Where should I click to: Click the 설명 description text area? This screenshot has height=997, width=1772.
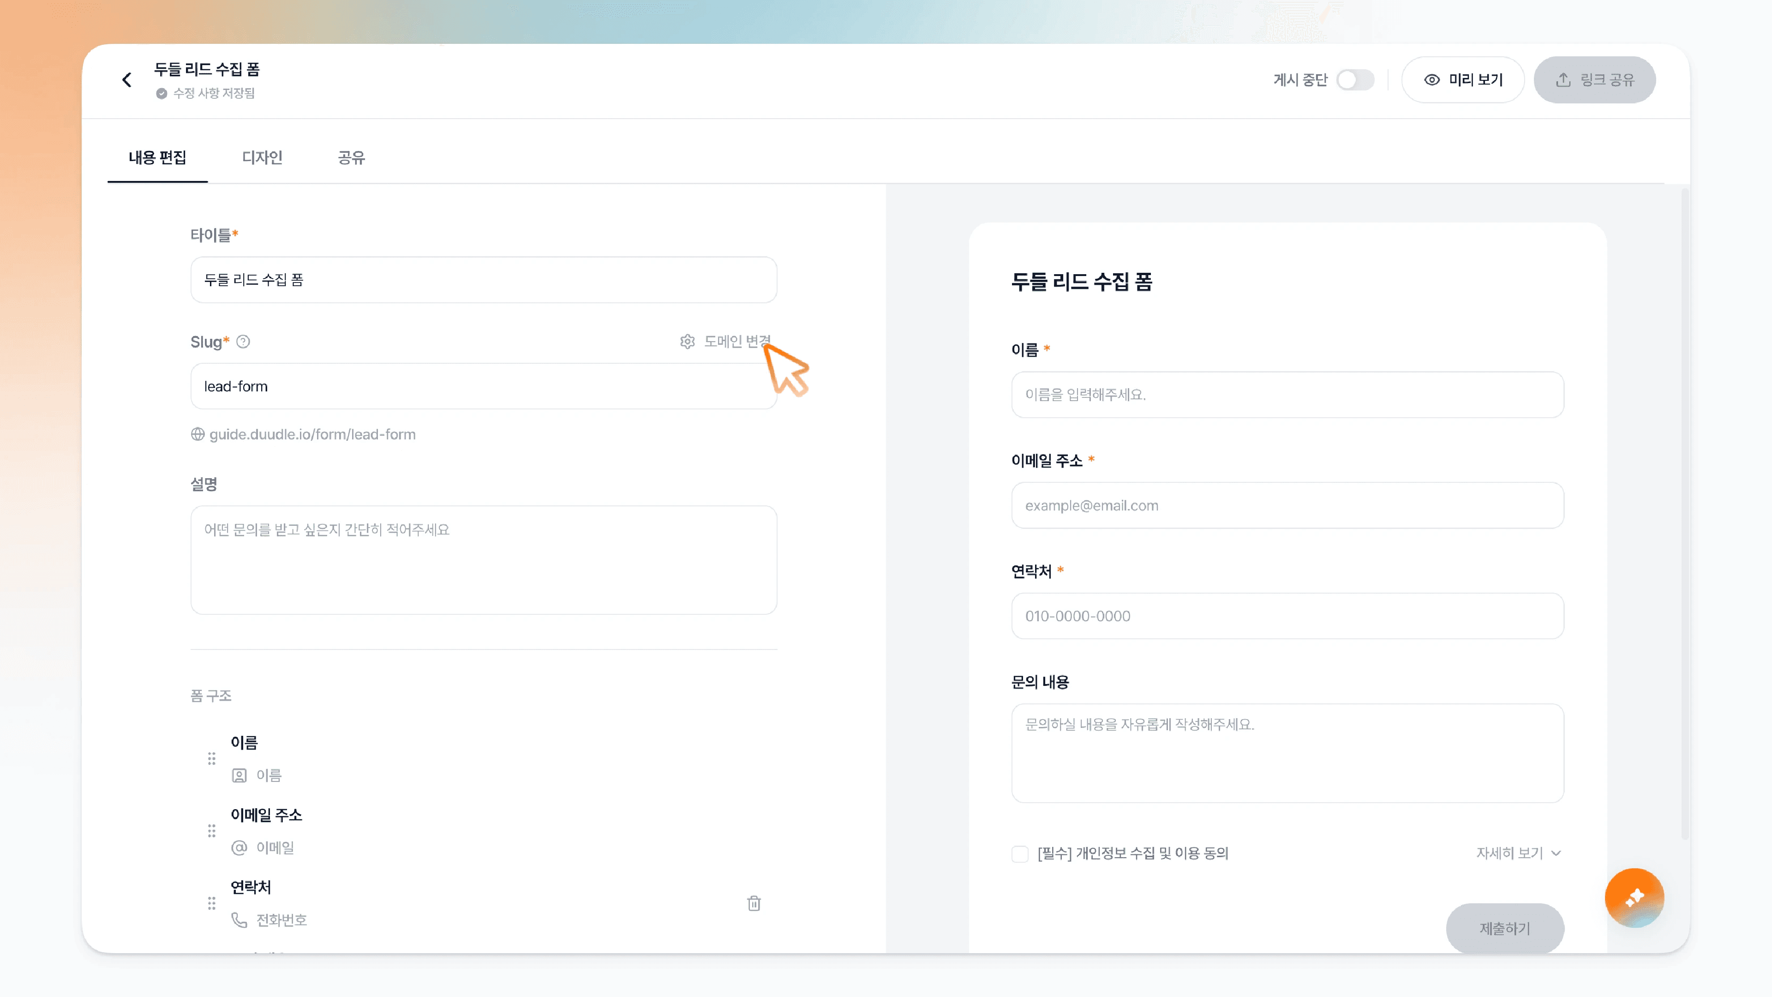(484, 560)
